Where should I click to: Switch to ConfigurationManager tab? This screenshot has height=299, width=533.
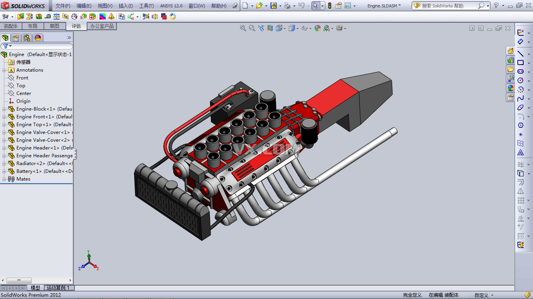pyautogui.click(x=27, y=38)
